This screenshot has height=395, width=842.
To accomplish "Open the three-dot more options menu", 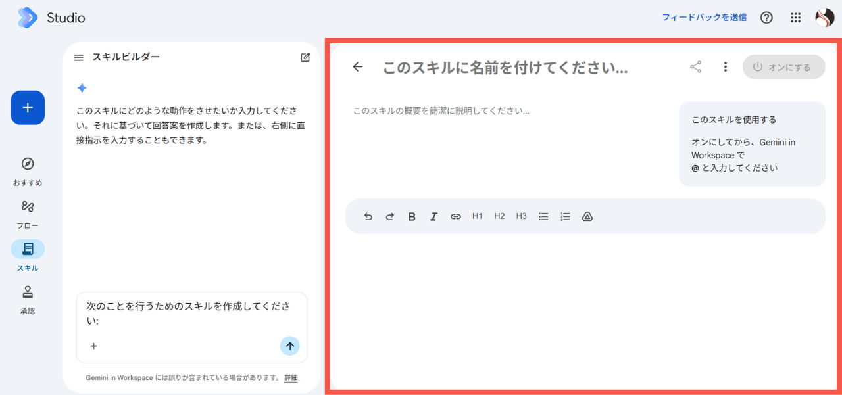I will [726, 67].
